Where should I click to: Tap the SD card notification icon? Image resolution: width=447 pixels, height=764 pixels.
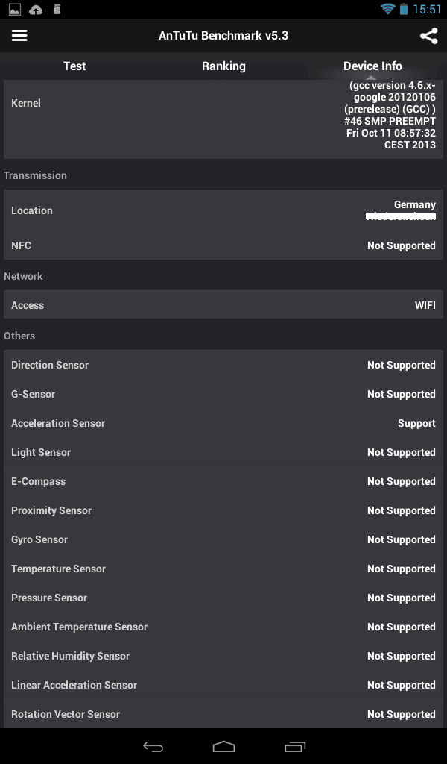click(57, 9)
